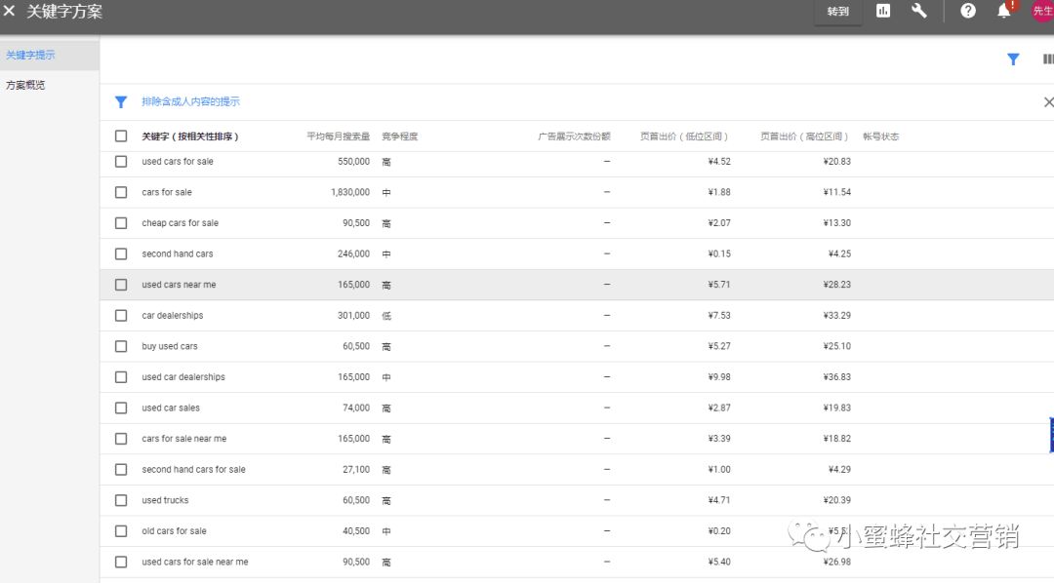Click high-range bid value ¥36.83
The width and height of the screenshot is (1054, 583).
pos(837,376)
